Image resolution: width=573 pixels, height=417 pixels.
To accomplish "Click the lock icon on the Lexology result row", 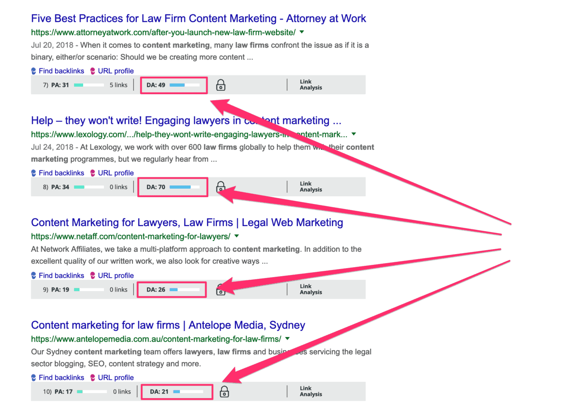I will 221,187.
